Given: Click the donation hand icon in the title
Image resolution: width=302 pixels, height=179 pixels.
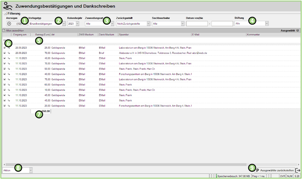Looking at the screenshot, I should [x=8, y=6].
